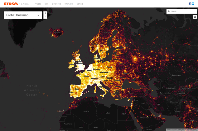Click the Pakistan label on map
Screen dimensions: 198x131
point(177,111)
